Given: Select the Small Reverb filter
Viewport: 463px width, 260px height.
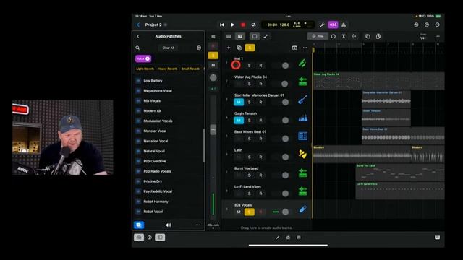Looking at the screenshot, I should click(190, 69).
